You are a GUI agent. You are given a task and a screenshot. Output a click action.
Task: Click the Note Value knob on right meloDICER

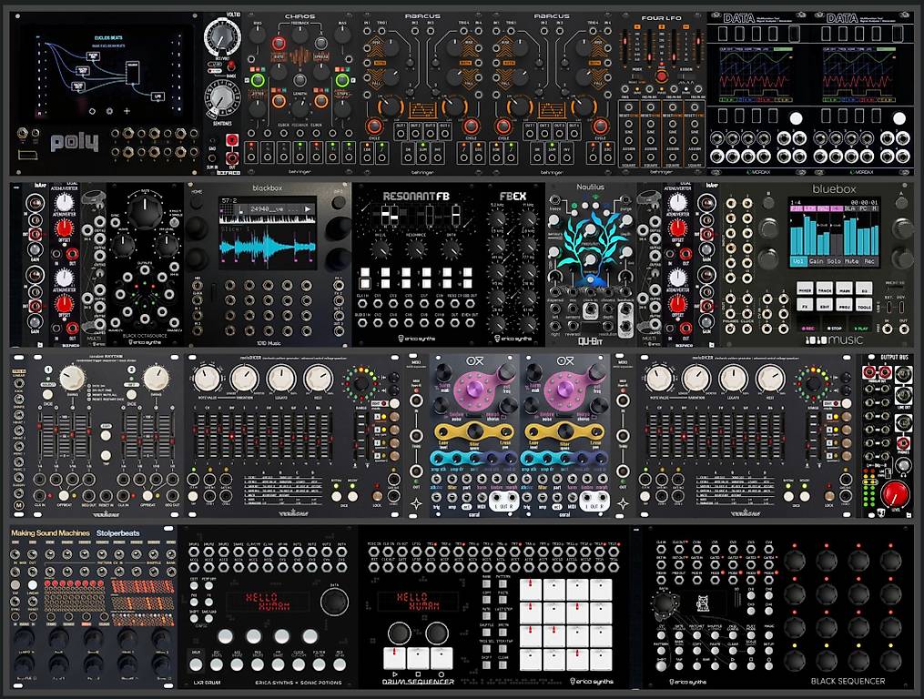(x=659, y=380)
